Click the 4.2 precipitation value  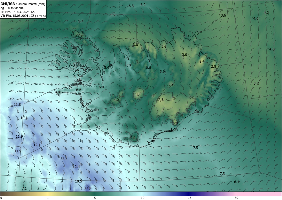point(266,12)
